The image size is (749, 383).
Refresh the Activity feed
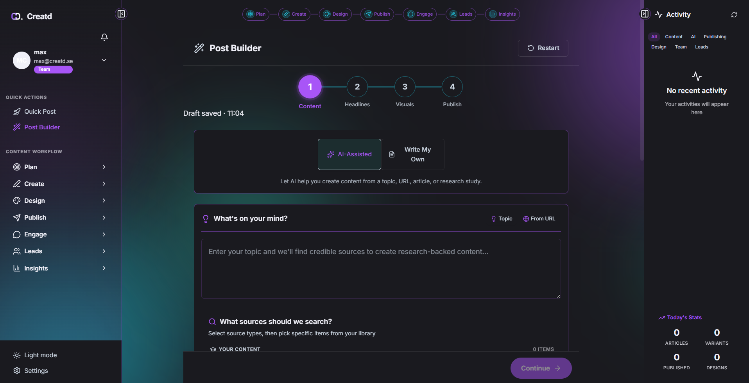[734, 15]
